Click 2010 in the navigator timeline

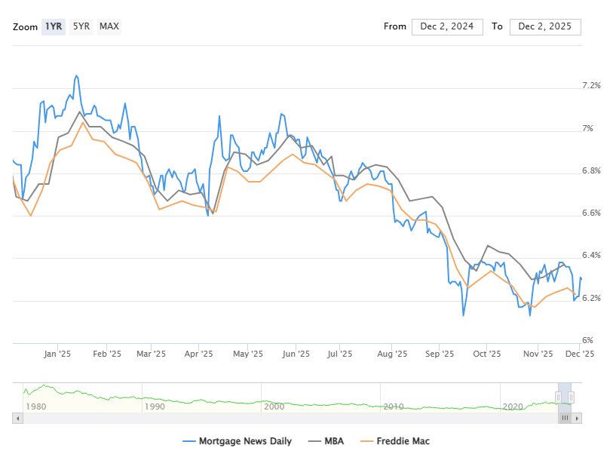tap(394, 406)
